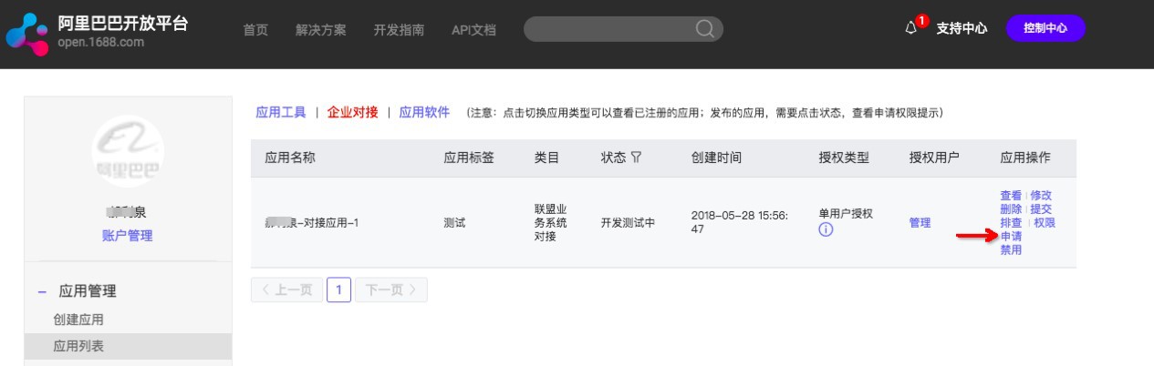Collapse the 应用管理 section
Screen dimensions: 1154x366
point(42,291)
